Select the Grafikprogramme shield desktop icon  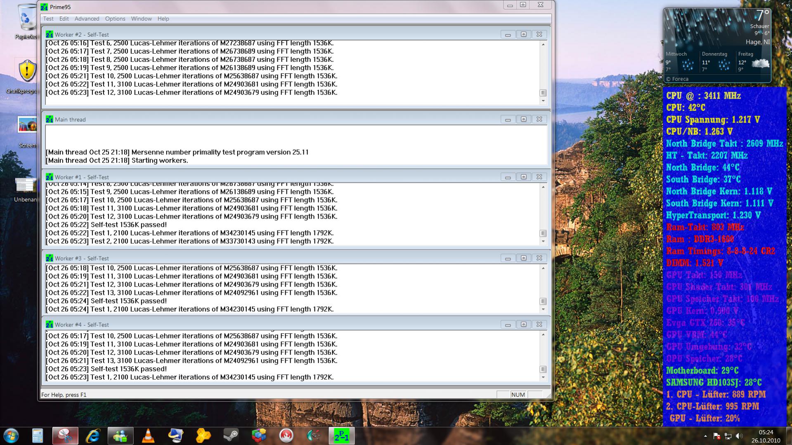click(x=27, y=76)
